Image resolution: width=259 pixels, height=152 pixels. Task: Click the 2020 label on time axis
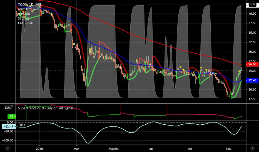pos(39,149)
